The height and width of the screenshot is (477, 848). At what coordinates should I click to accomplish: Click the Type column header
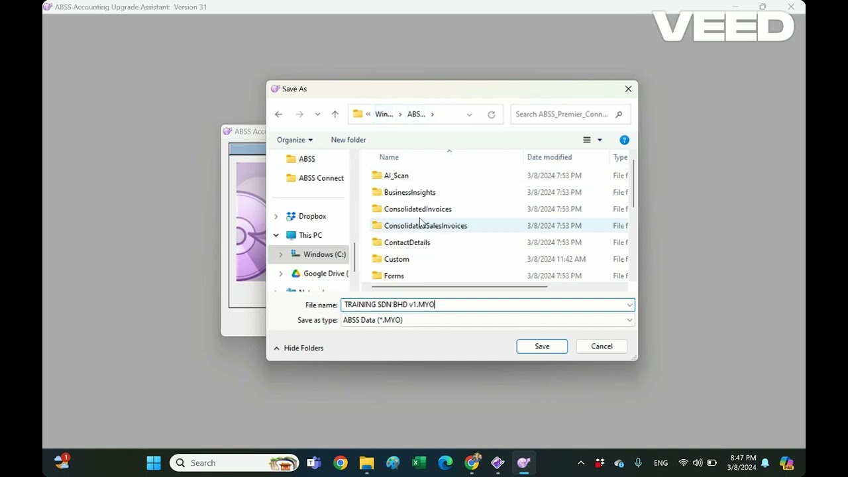coord(620,157)
